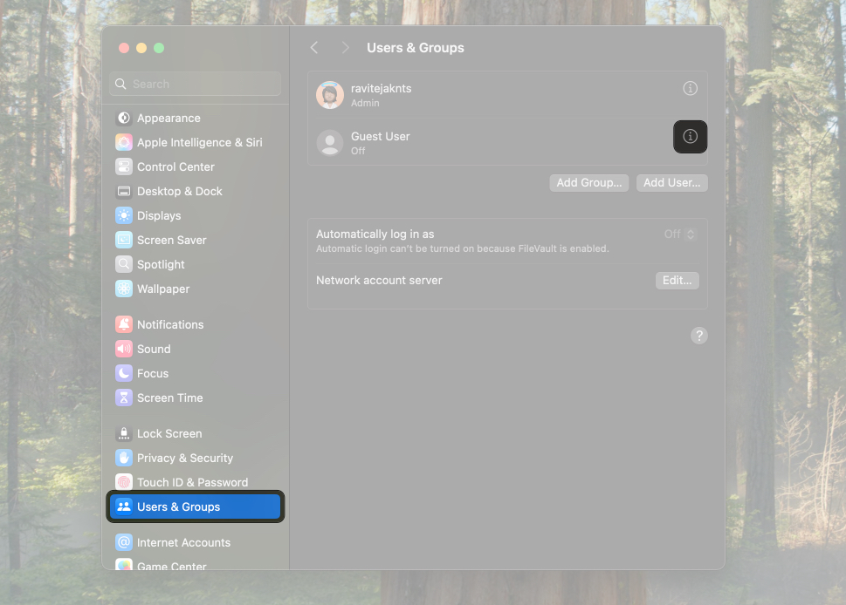The image size is (846, 605).
Task: Click the Add User button
Action: pos(671,182)
